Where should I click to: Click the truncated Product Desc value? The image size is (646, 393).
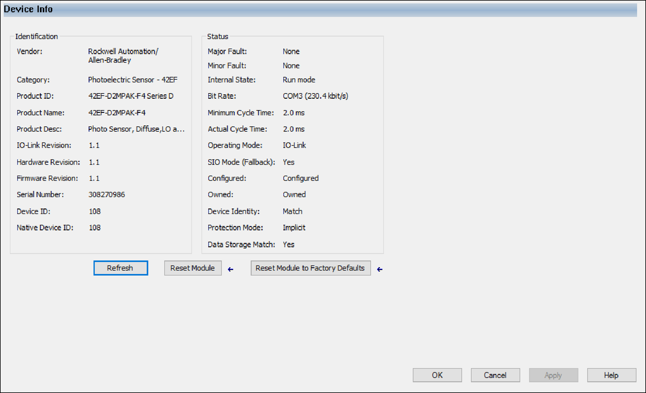[136, 129]
